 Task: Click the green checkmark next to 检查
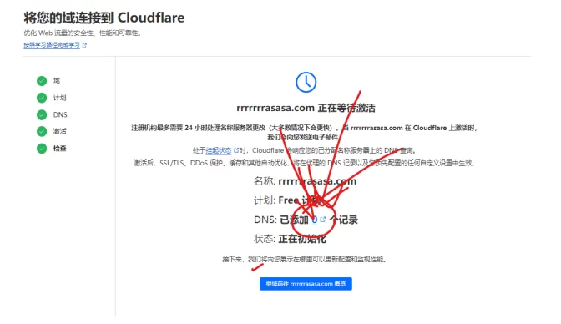coord(42,148)
